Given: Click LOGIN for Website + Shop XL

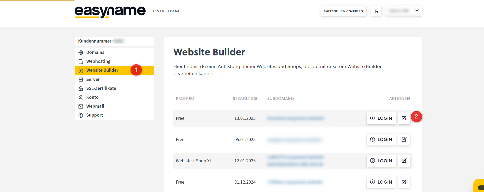Looking at the screenshot, I should 381,161.
